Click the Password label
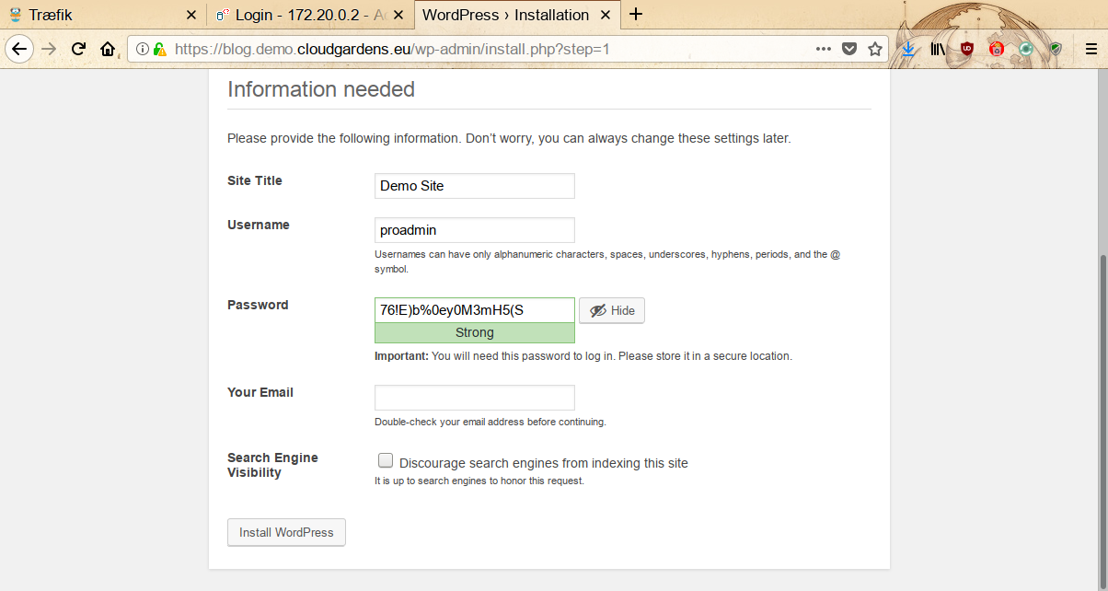This screenshot has width=1108, height=591. click(x=258, y=305)
